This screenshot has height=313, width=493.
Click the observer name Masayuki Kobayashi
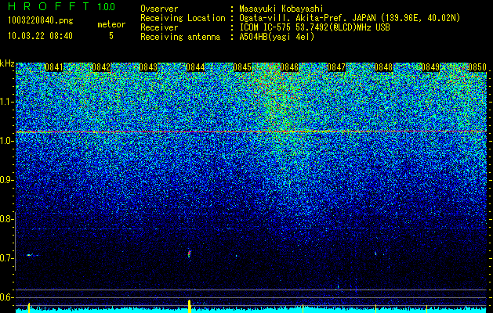(281, 9)
